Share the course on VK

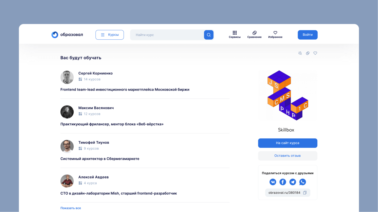(x=273, y=182)
